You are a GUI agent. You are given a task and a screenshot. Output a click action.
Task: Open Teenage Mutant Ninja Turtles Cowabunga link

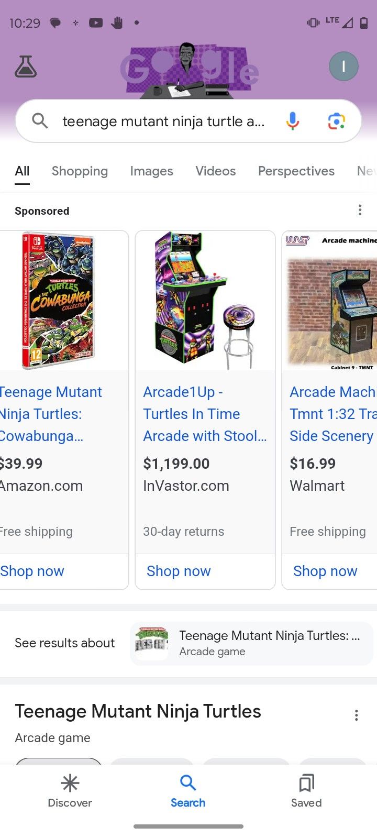coord(51,414)
